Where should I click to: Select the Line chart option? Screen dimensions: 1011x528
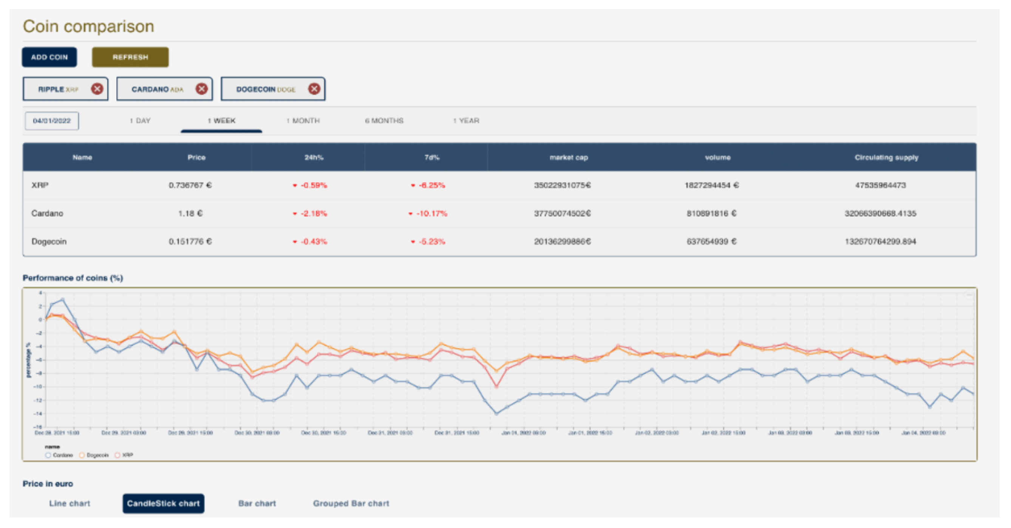tap(70, 503)
